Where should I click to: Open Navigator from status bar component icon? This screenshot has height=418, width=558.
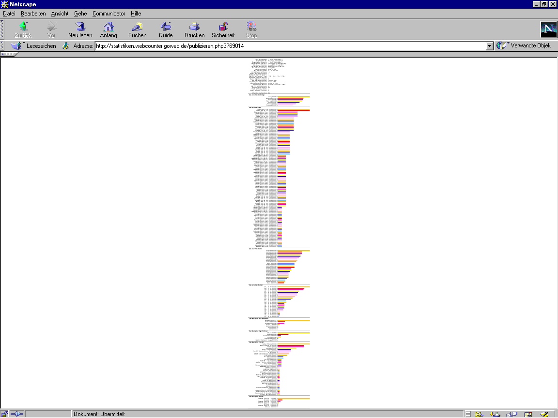(479, 414)
